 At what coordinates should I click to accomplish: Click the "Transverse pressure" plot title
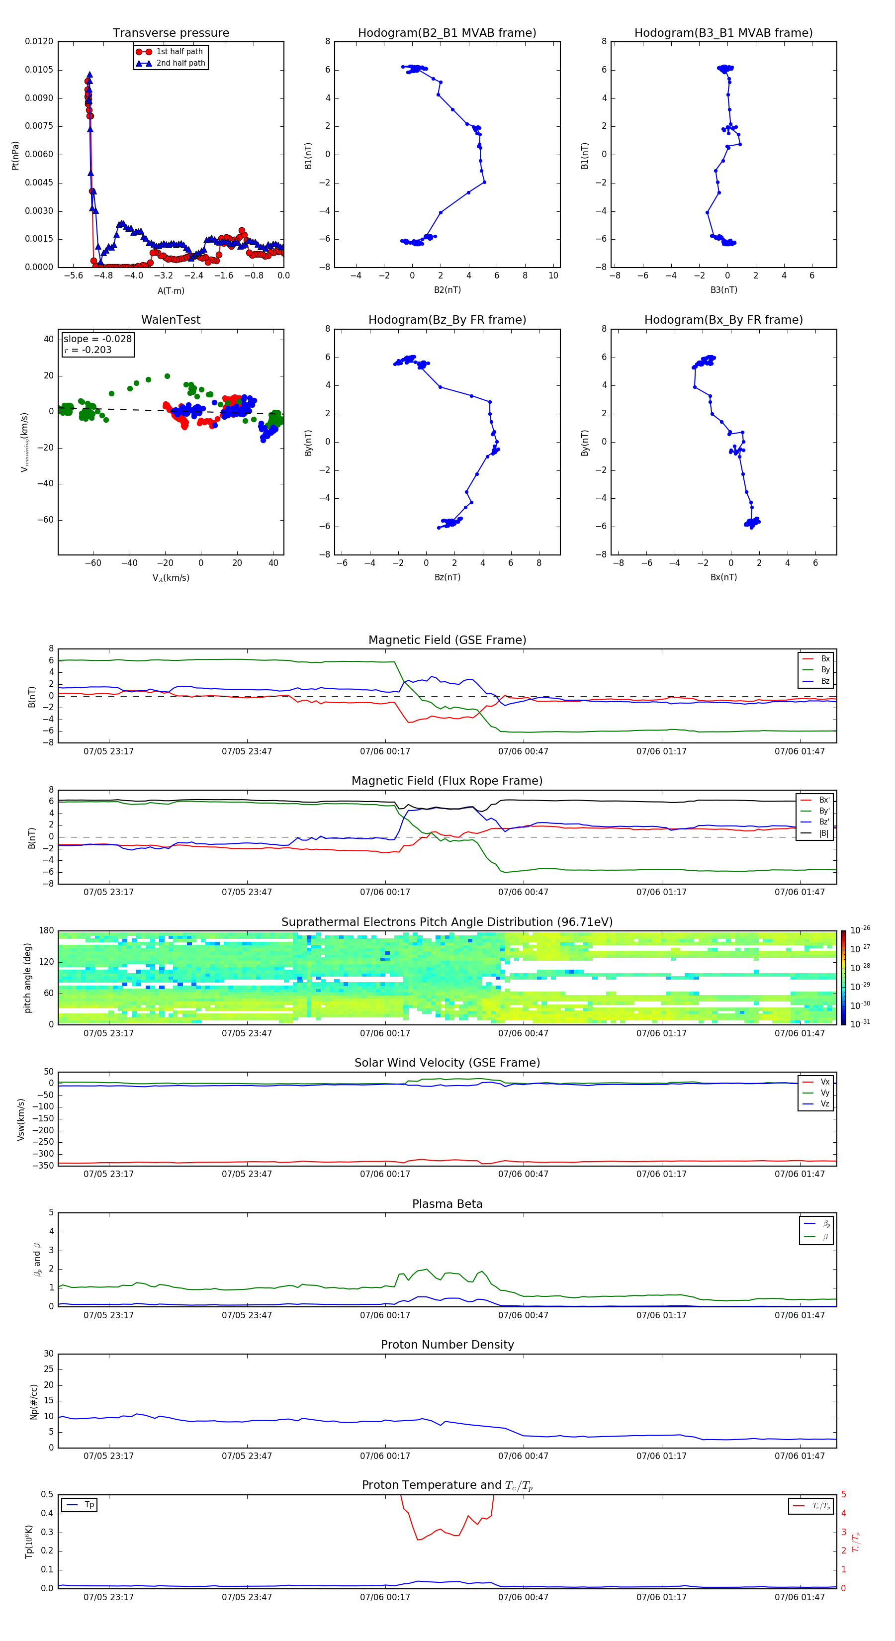point(171,33)
